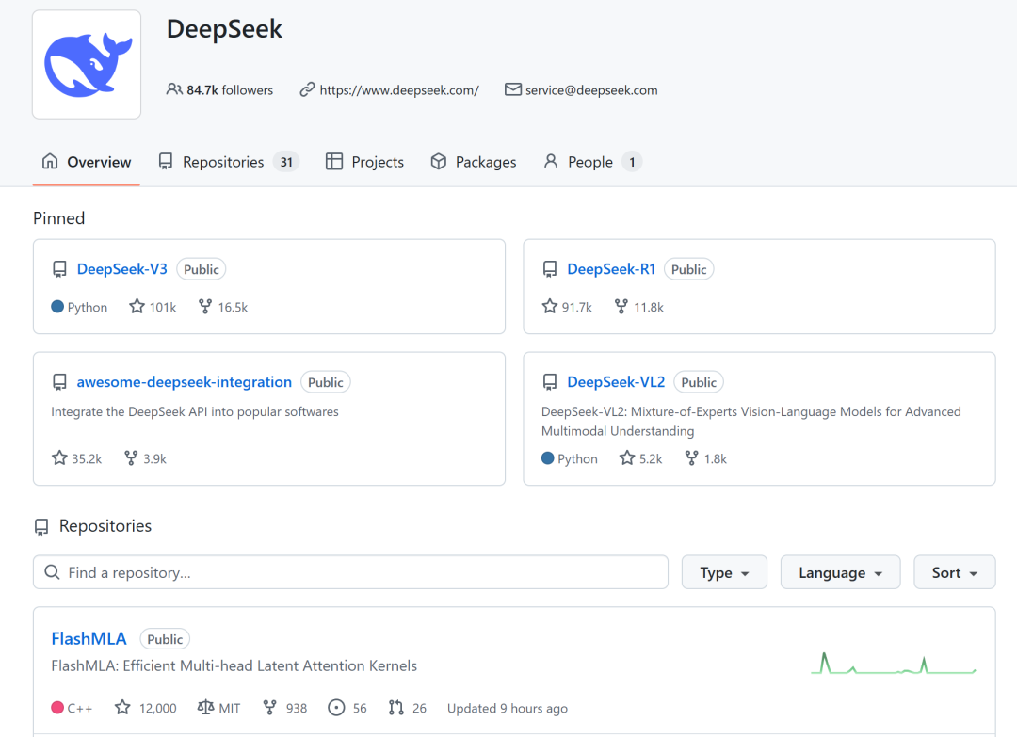Click the 'Updated 9 hours ago' text
This screenshot has width=1017, height=737.
tap(508, 708)
